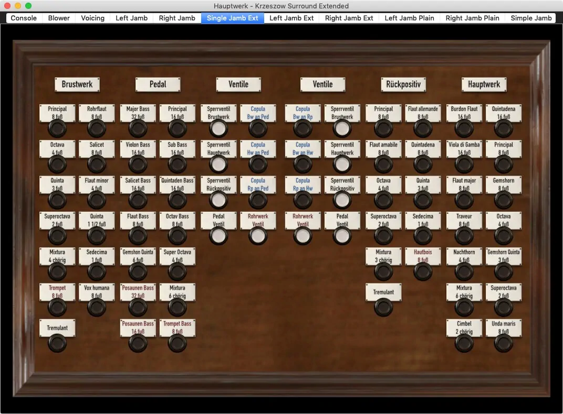Switch to the Simple Jamb tab

[x=531, y=18]
